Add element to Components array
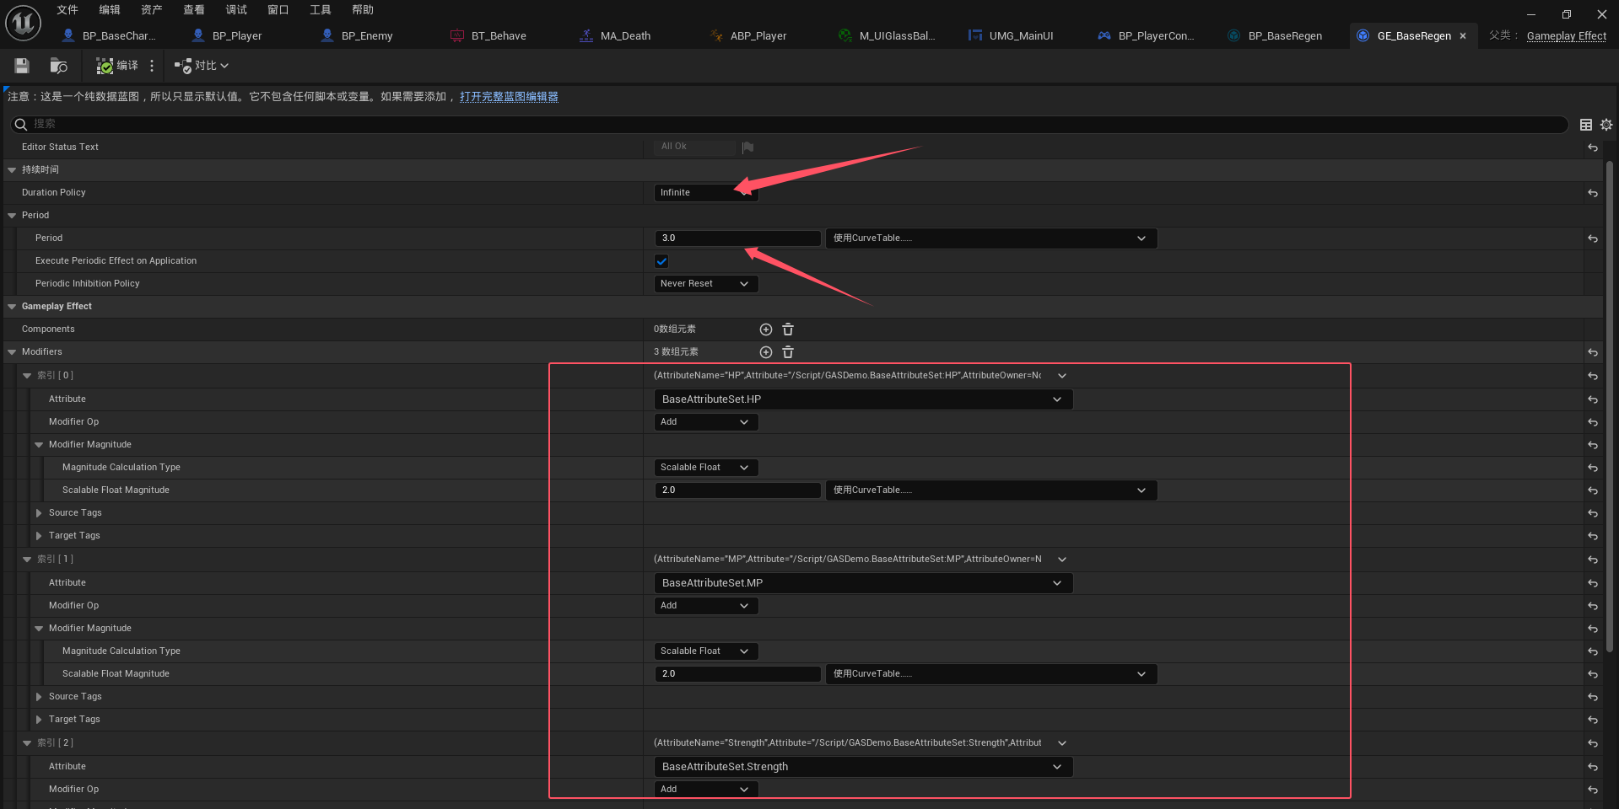The image size is (1619, 809). [x=766, y=329]
